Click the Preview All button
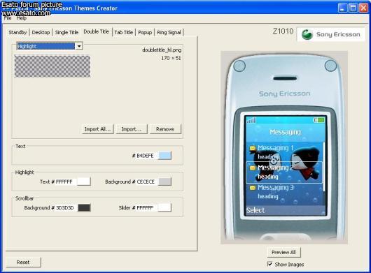371x273 pixels. click(x=283, y=252)
